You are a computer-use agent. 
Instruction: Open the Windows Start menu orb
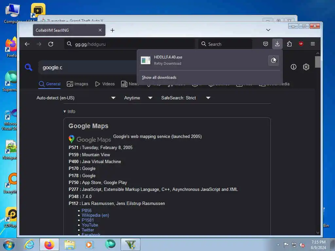click(9, 244)
